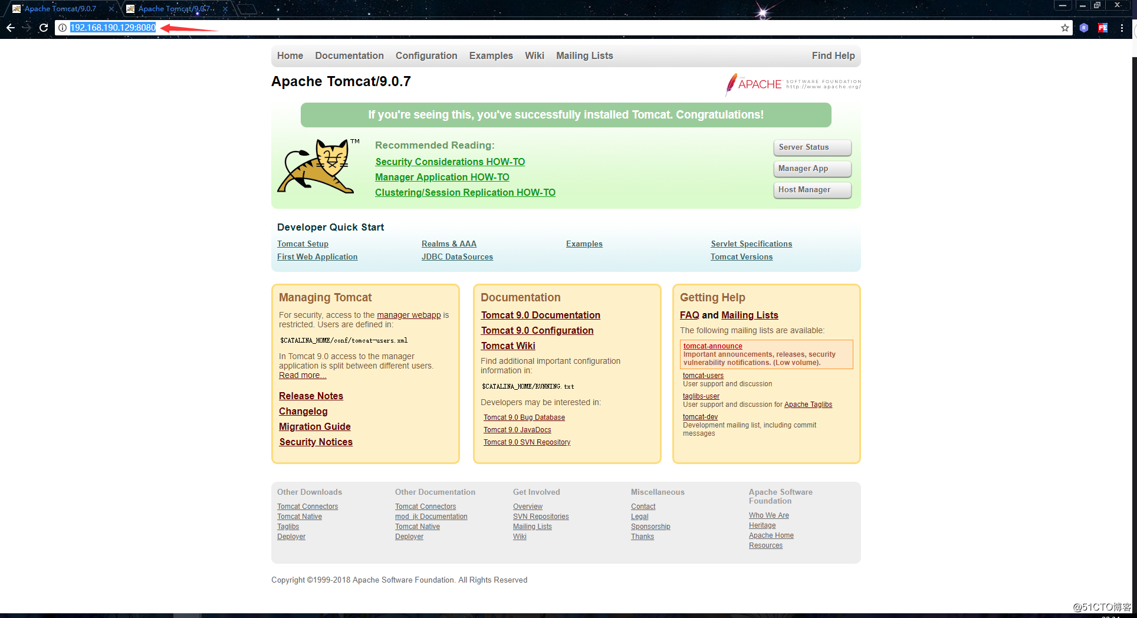Open Tomcat 9.0 SVN Repository link
The height and width of the screenshot is (618, 1137).
click(527, 442)
